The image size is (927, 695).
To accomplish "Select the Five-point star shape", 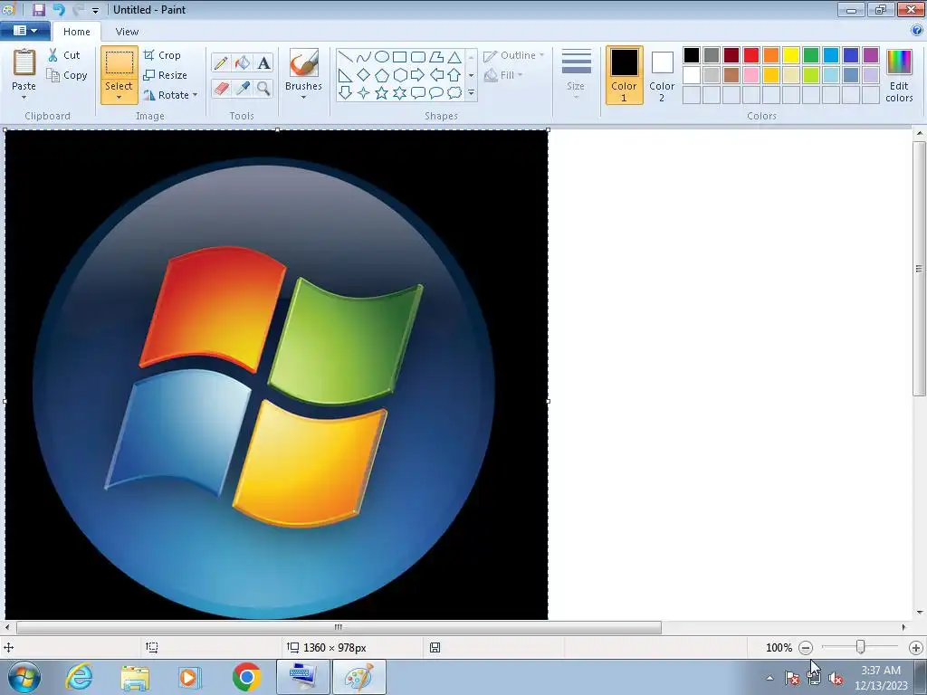I will click(382, 93).
